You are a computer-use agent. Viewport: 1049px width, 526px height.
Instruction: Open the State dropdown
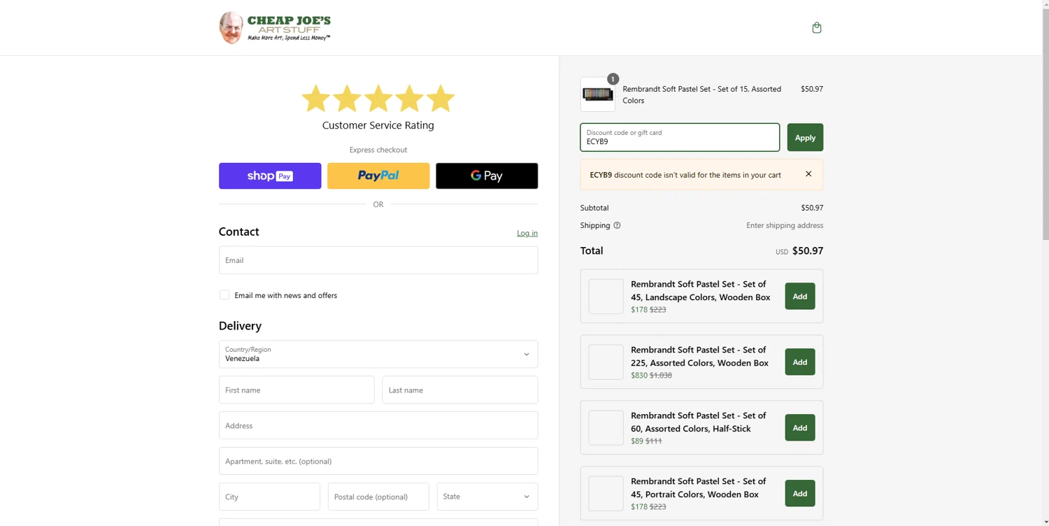[487, 497]
